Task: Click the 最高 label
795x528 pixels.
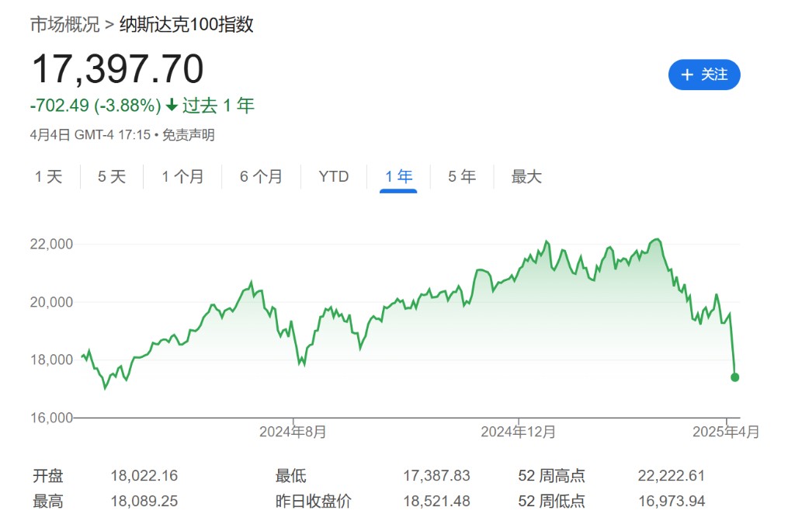Action: pos(48,501)
